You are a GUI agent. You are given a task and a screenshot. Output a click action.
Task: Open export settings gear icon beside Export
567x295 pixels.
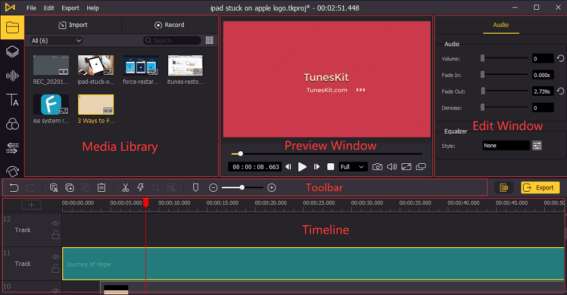pyautogui.click(x=504, y=187)
